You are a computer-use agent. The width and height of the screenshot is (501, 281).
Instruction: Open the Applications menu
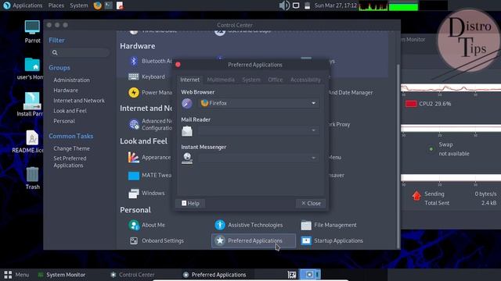point(23,5)
